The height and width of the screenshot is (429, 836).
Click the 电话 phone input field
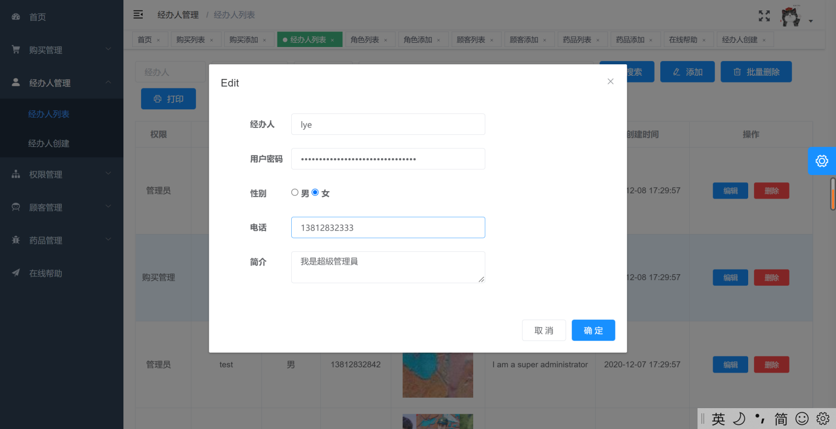point(388,227)
